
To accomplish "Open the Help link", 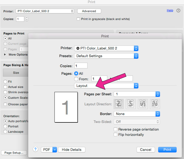I will pos(170,10).
